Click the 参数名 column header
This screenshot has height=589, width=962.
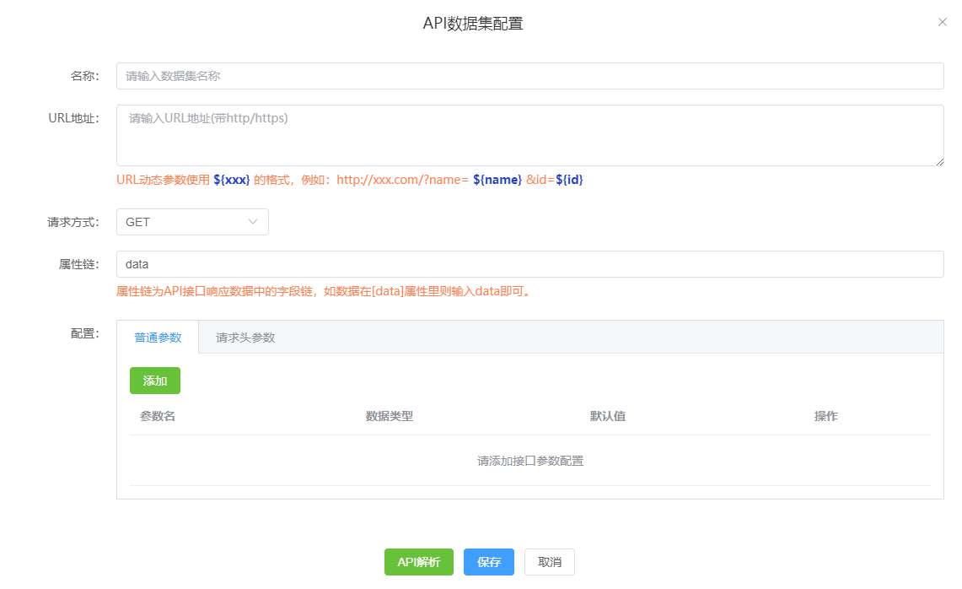[158, 416]
